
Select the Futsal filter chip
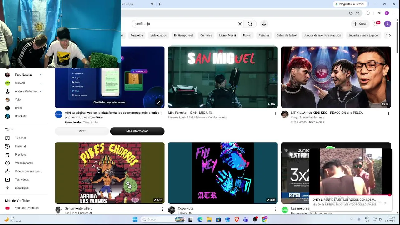point(247,35)
